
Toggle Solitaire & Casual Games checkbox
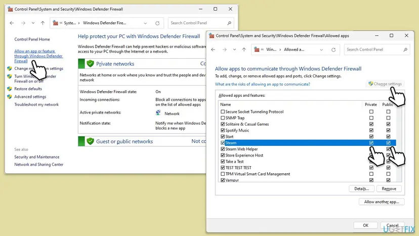pos(223,124)
